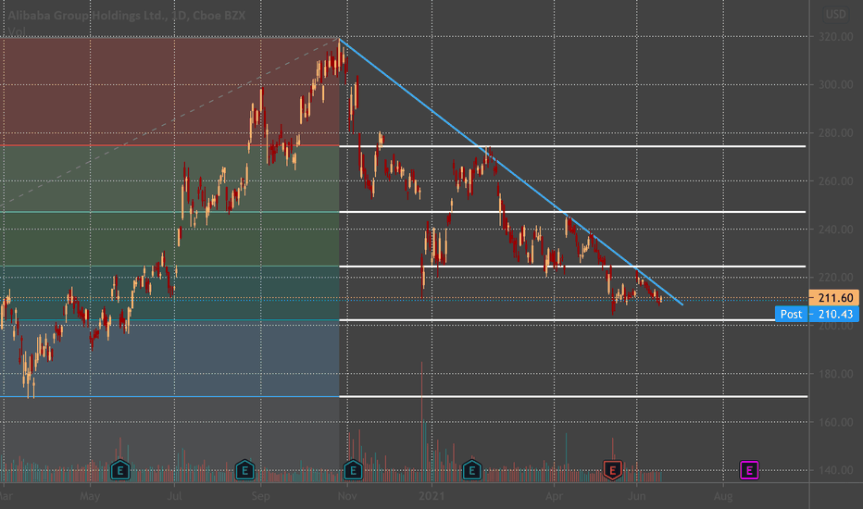
Task: Open the red earnings marker before Jun
Action: click(612, 470)
